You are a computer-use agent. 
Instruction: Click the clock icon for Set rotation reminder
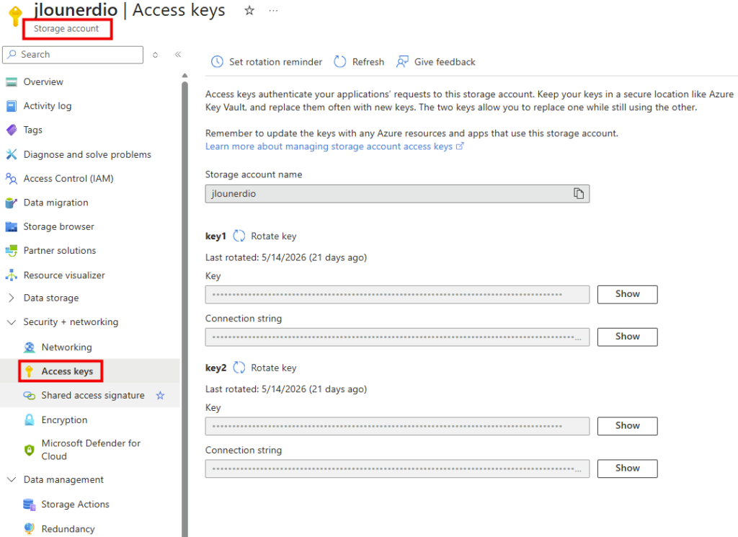click(217, 62)
